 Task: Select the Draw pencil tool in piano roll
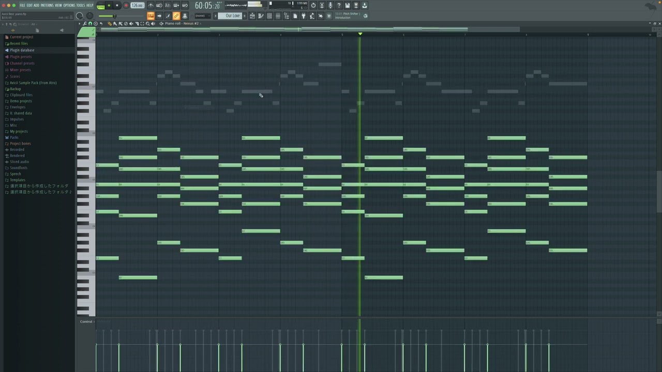click(110, 24)
